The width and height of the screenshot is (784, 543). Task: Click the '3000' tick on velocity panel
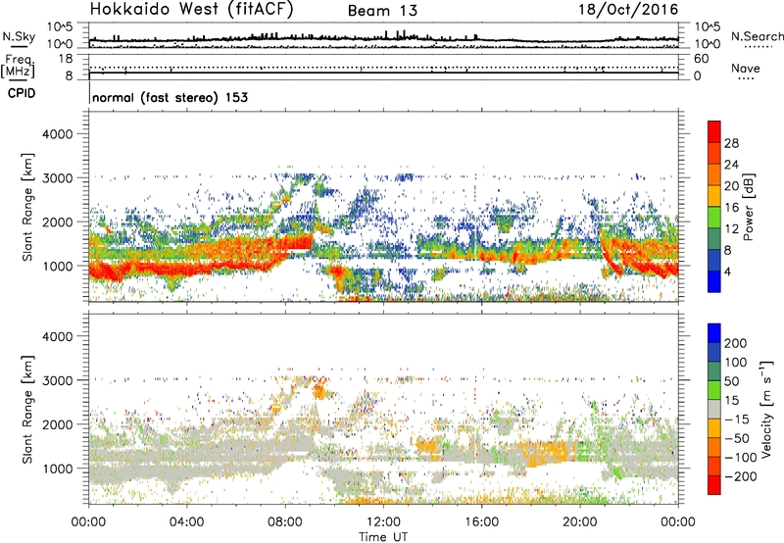pos(58,380)
